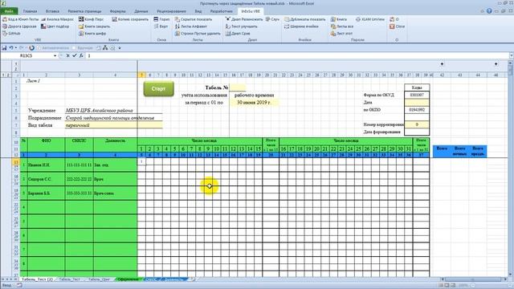Image resolution: width=514 pixels, height=289 pixels.
Task: Open the Данные ribbon tab
Action: (141, 11)
